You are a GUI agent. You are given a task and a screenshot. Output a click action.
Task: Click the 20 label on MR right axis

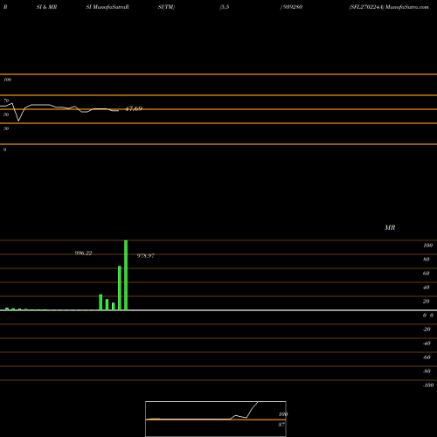[x=427, y=302]
